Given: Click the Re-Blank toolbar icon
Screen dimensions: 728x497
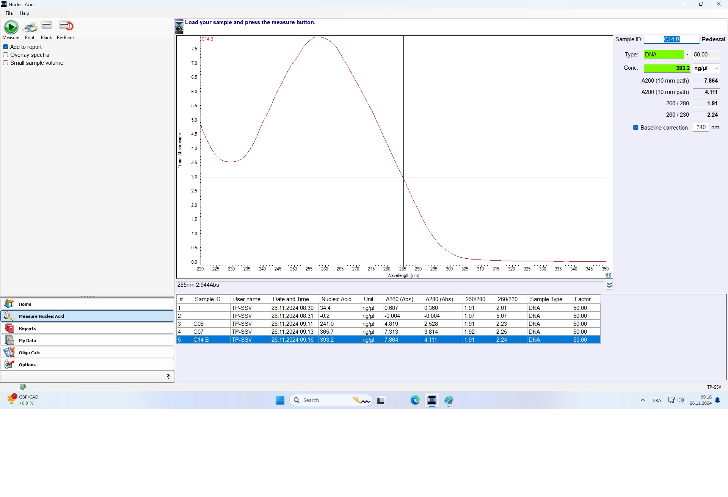Looking at the screenshot, I should coord(66,26).
